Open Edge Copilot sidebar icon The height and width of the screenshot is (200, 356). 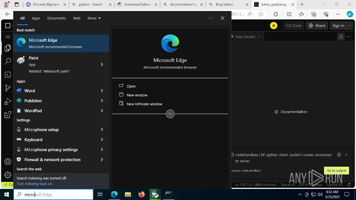coord(350,14)
